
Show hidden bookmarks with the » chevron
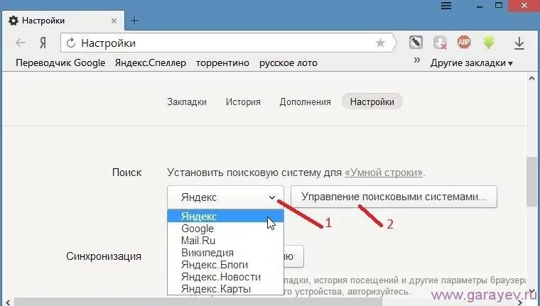tap(416, 60)
